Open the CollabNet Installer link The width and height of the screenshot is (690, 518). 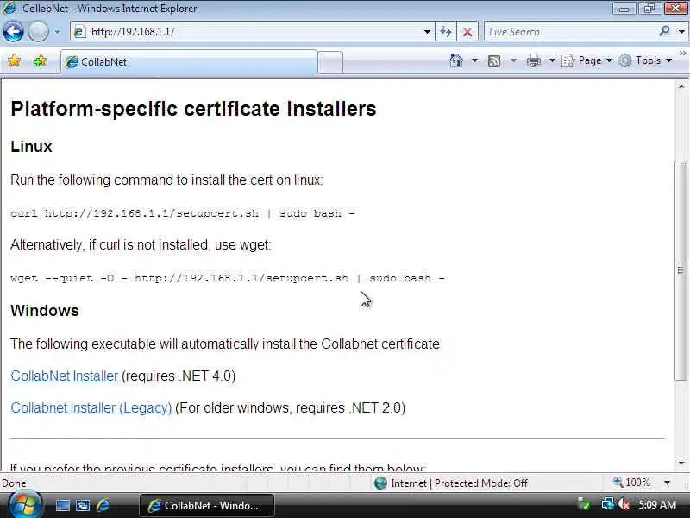64,376
